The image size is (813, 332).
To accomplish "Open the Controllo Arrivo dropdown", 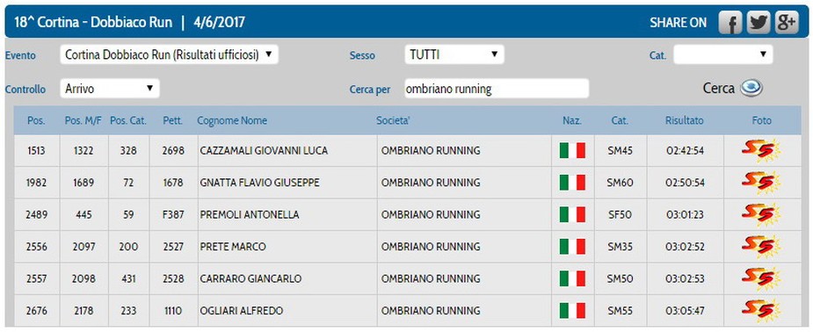I will coord(110,89).
